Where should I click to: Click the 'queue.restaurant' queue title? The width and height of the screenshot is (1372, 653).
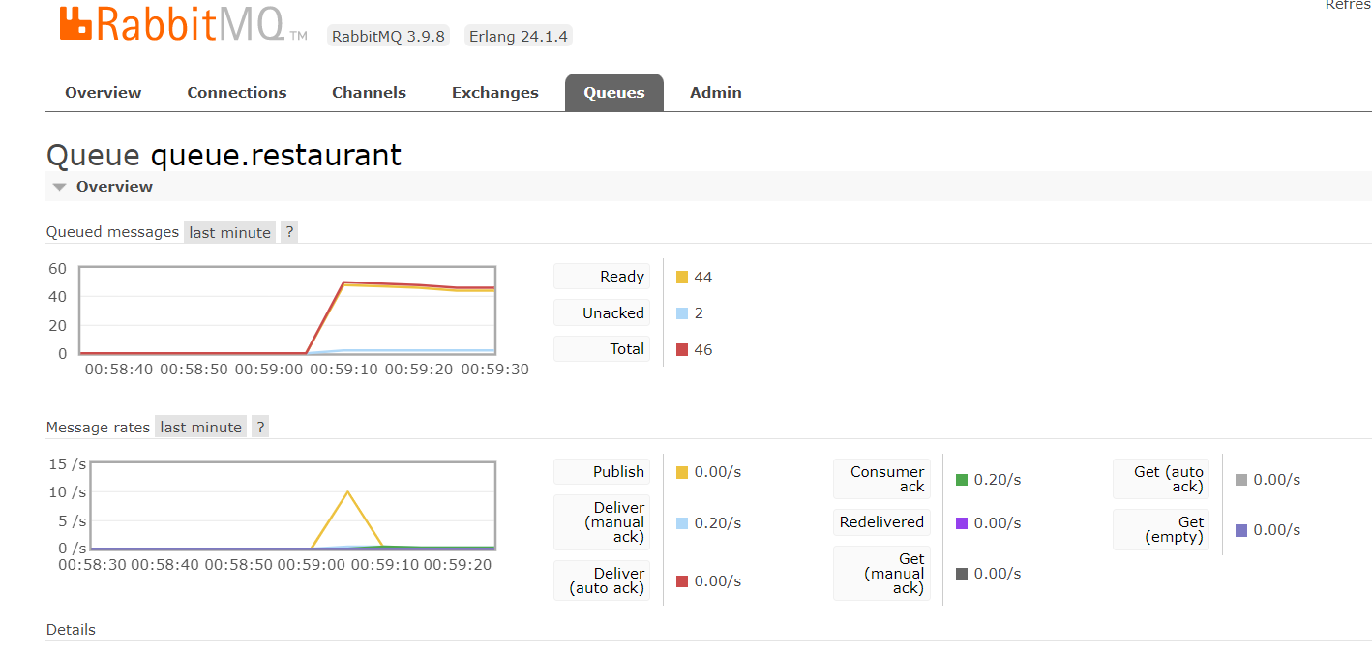[276, 155]
